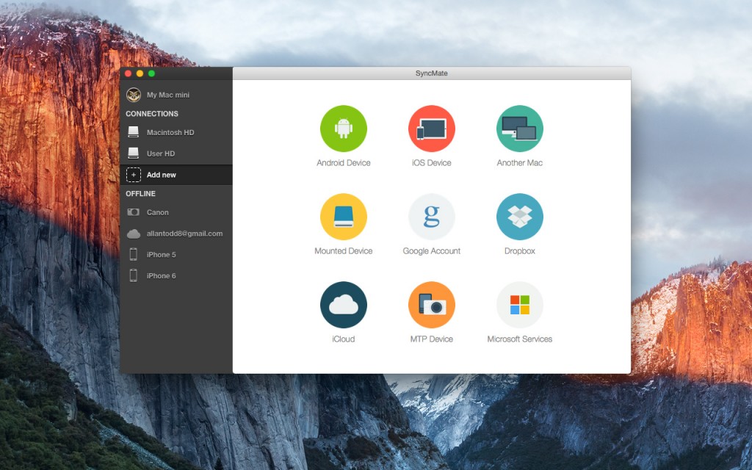Click the User HD drive icon
The image size is (752, 470).
[134, 153]
